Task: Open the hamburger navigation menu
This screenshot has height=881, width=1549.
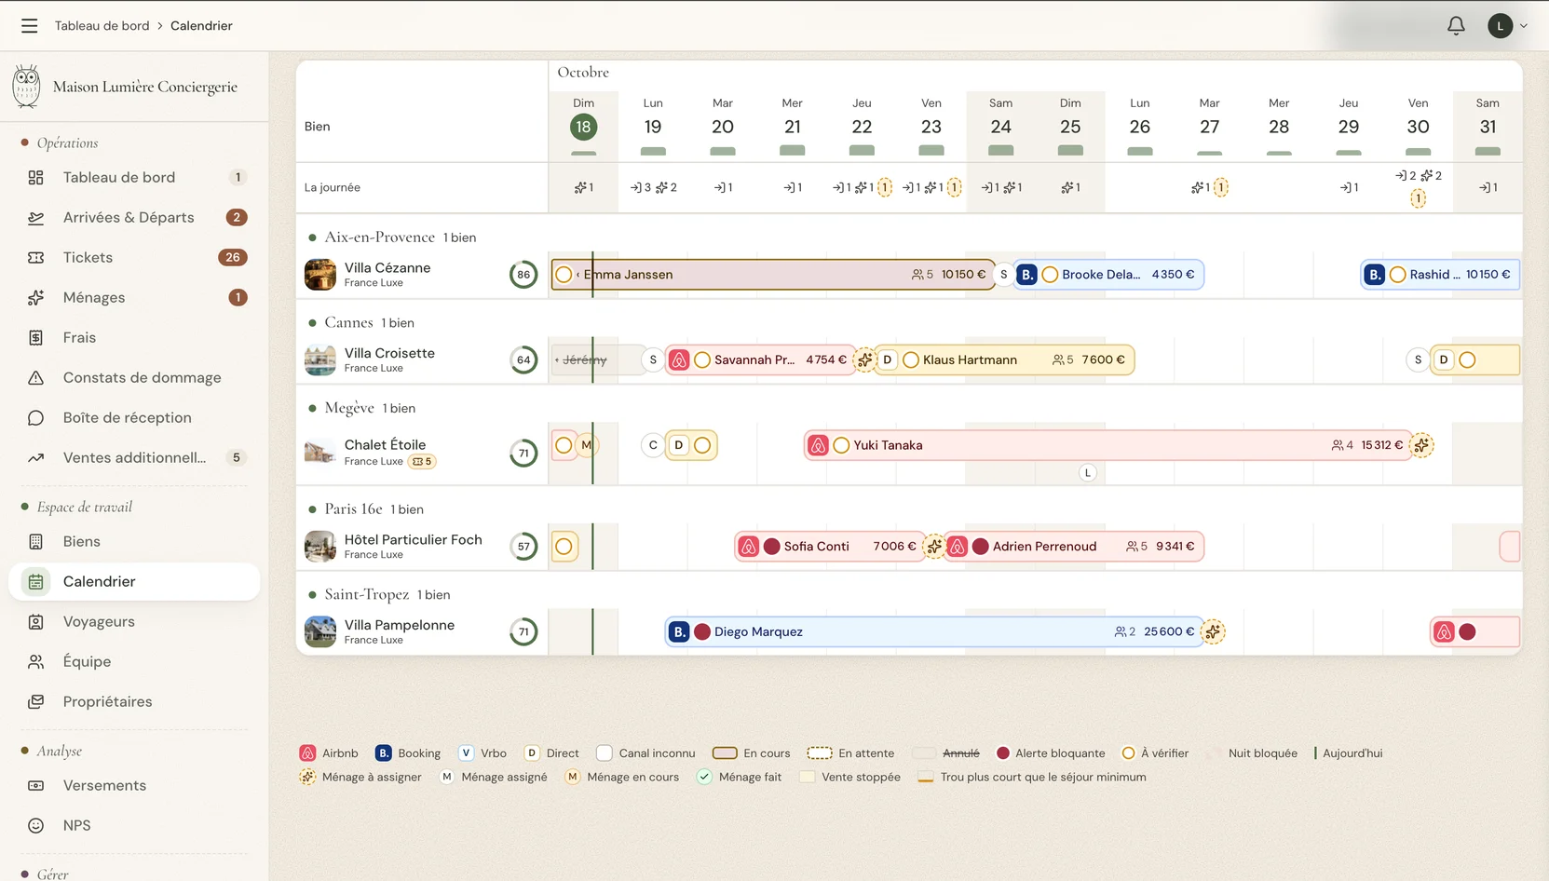Action: 30,26
